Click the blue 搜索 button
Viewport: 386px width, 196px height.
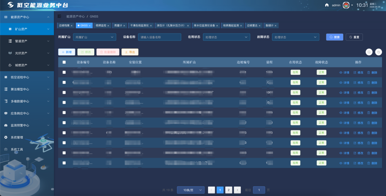(x=335, y=37)
